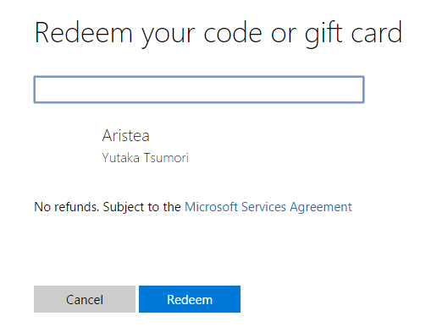Open the Microsoft Services Agreement link

[x=268, y=207]
